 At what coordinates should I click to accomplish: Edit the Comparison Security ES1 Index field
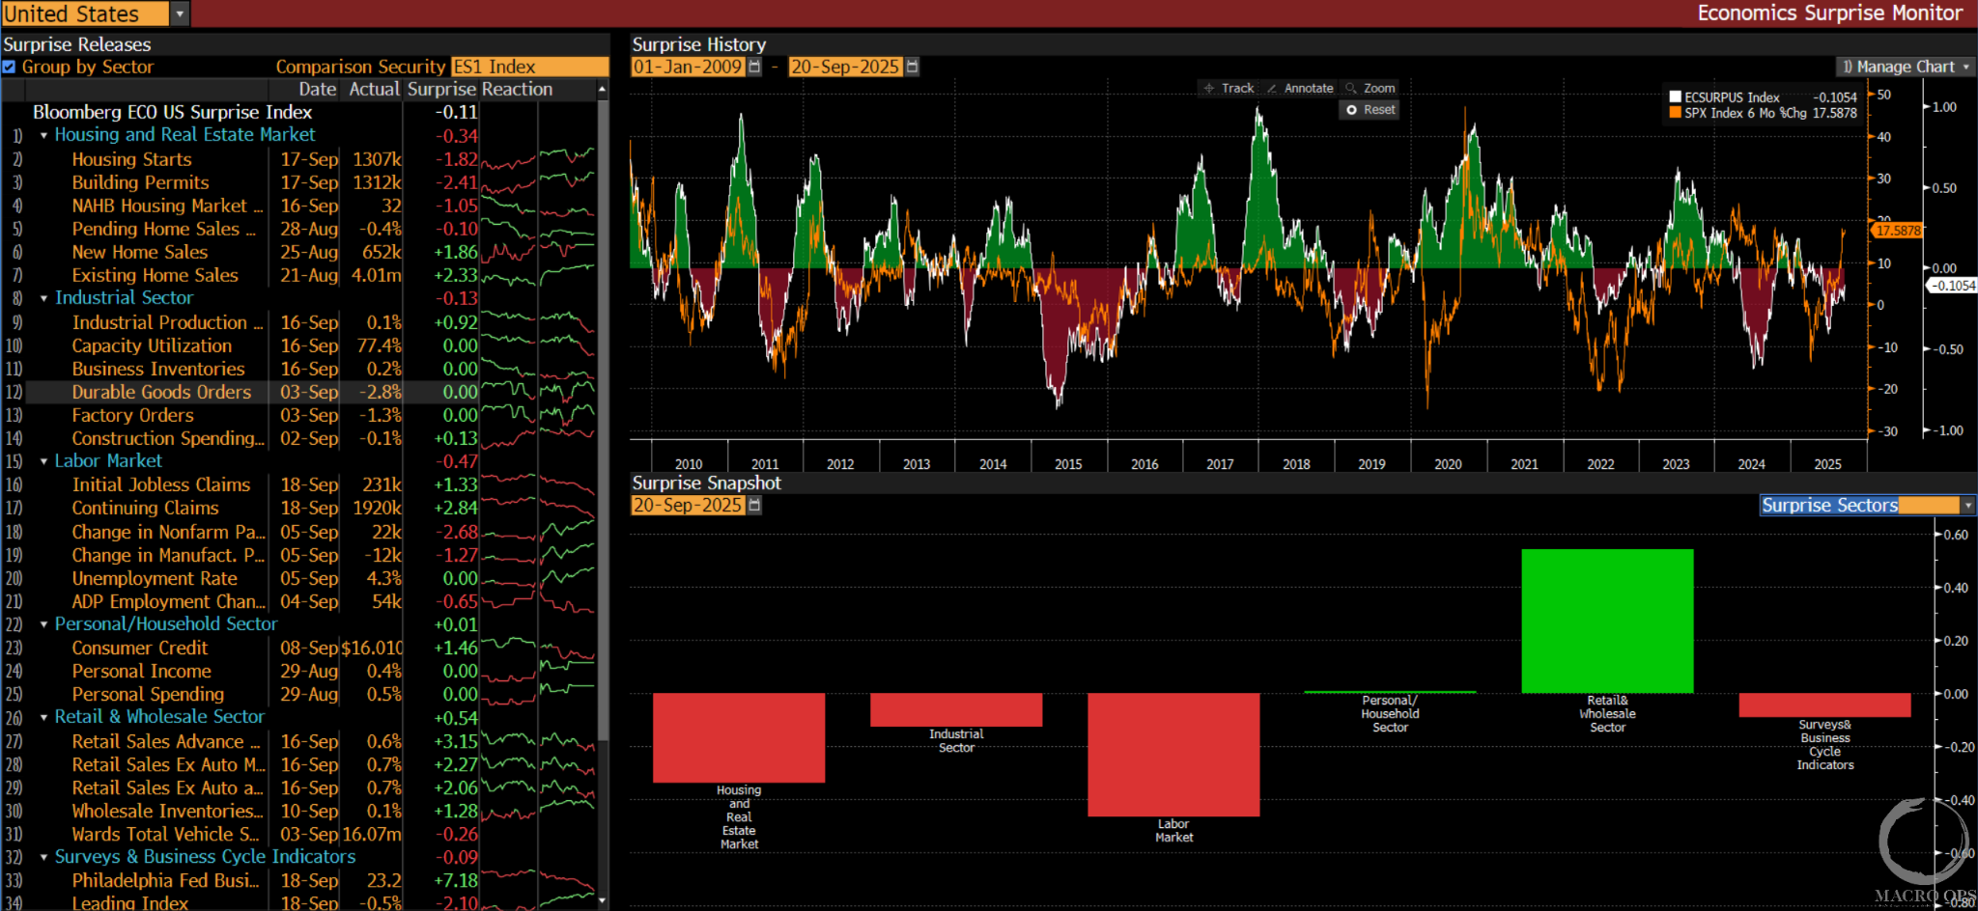529,67
